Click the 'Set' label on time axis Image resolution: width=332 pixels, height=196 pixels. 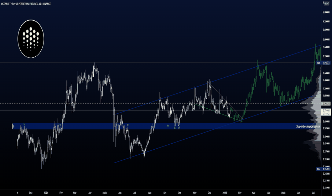coord(165,193)
